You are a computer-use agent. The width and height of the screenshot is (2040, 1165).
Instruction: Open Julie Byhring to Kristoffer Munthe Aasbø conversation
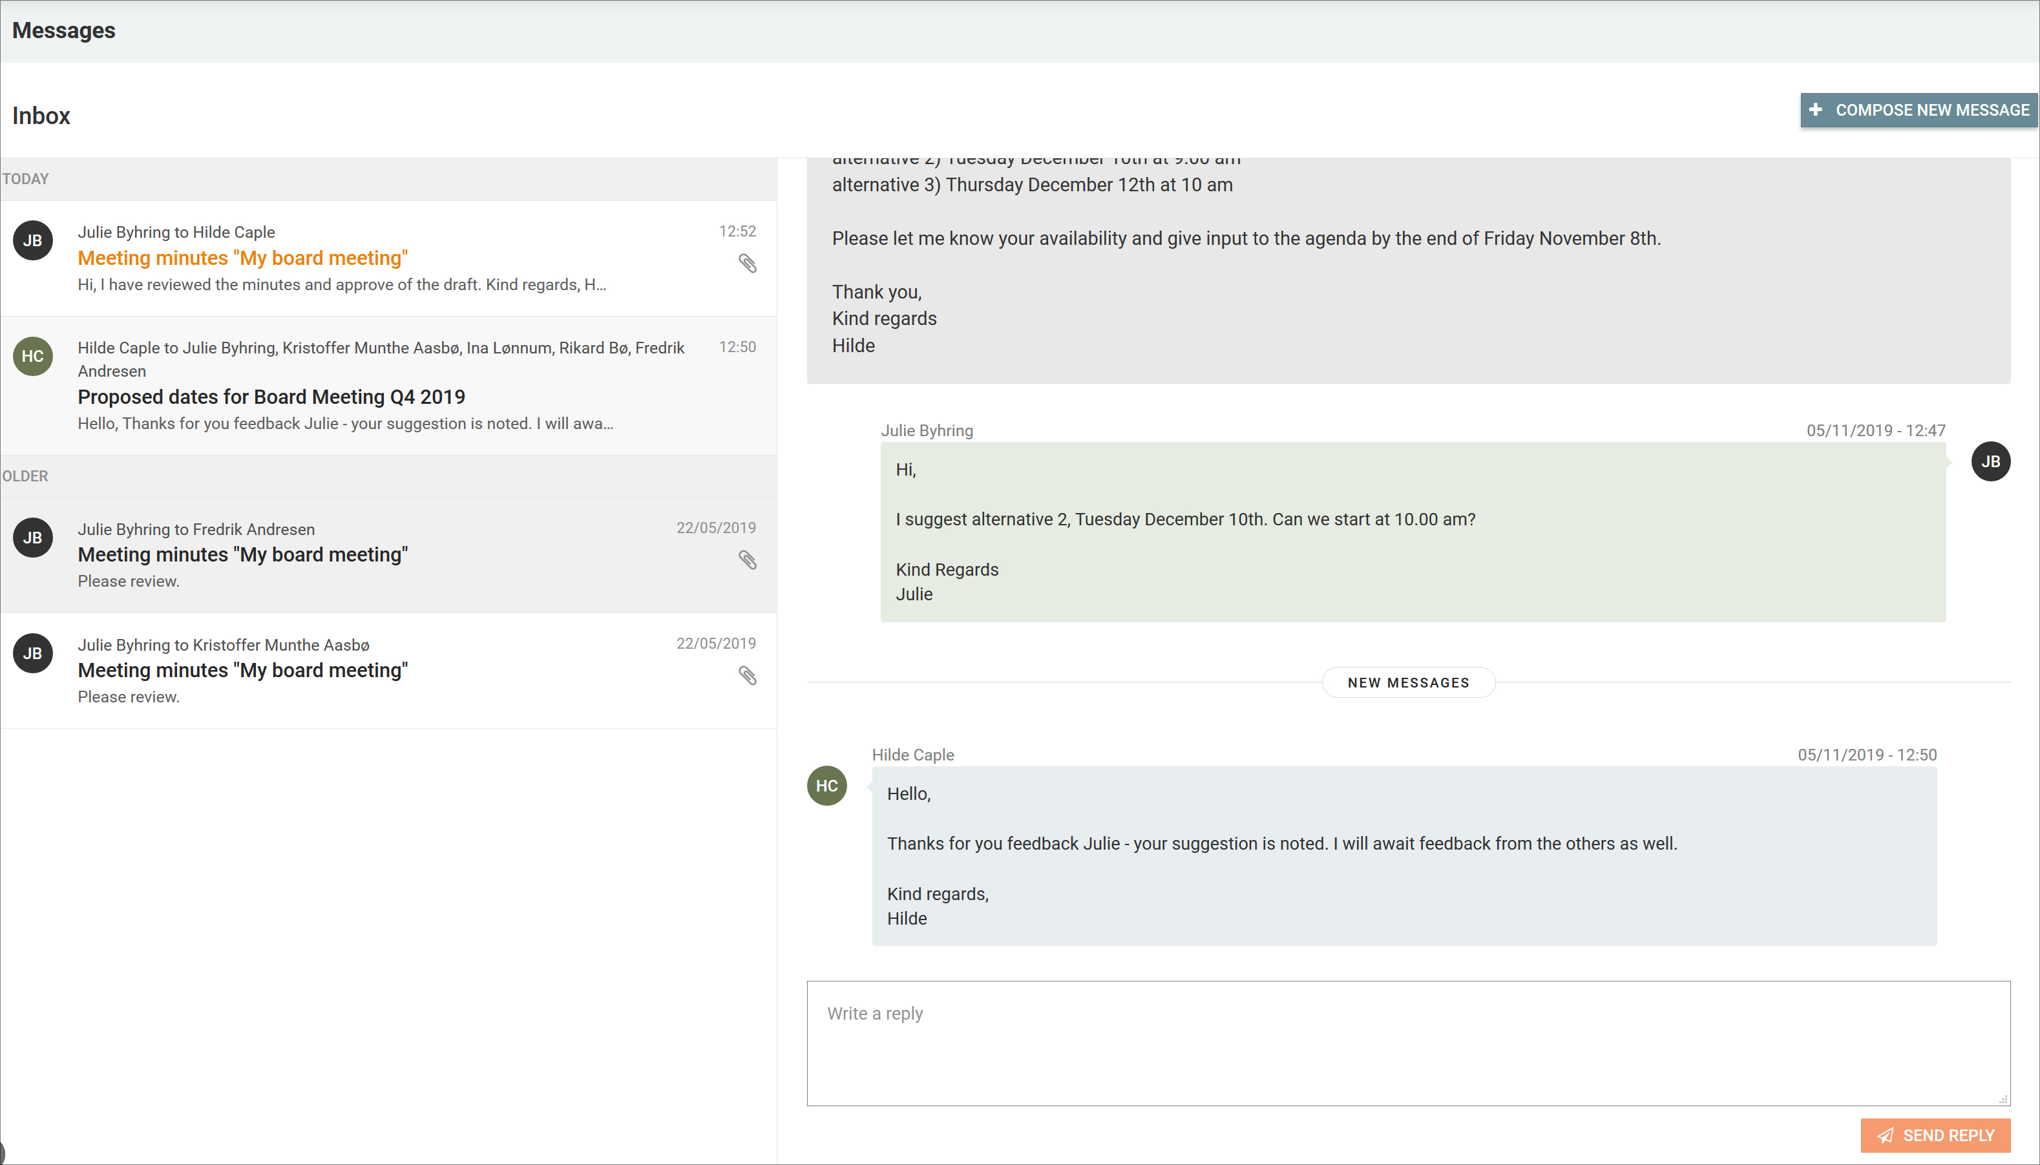(x=242, y=671)
